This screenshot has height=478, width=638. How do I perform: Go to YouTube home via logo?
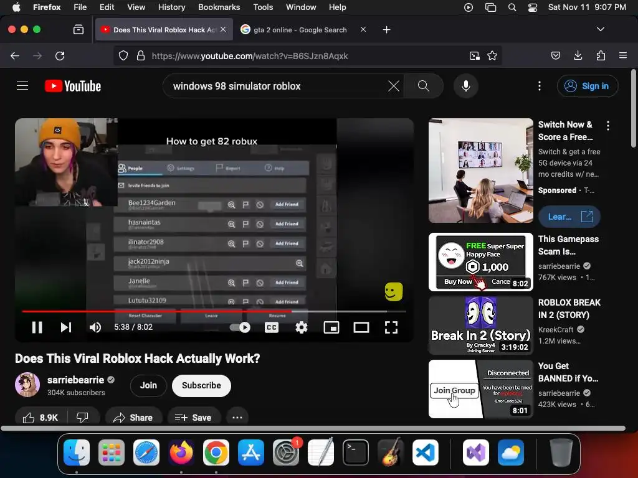point(73,86)
